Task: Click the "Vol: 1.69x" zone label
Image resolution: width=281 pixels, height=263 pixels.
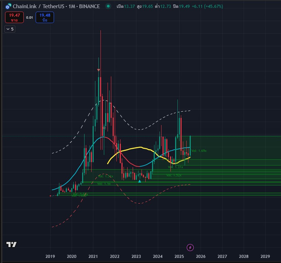Action: point(199,151)
